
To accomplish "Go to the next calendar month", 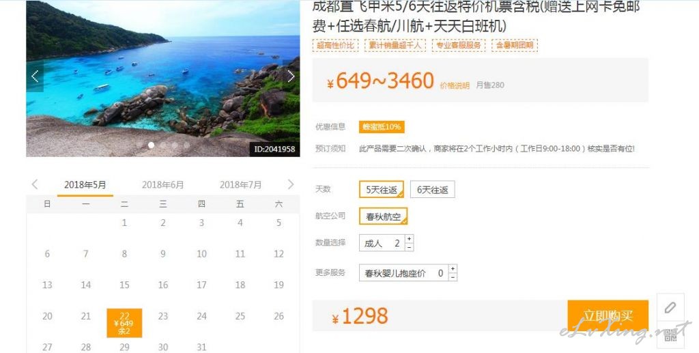I will (291, 184).
